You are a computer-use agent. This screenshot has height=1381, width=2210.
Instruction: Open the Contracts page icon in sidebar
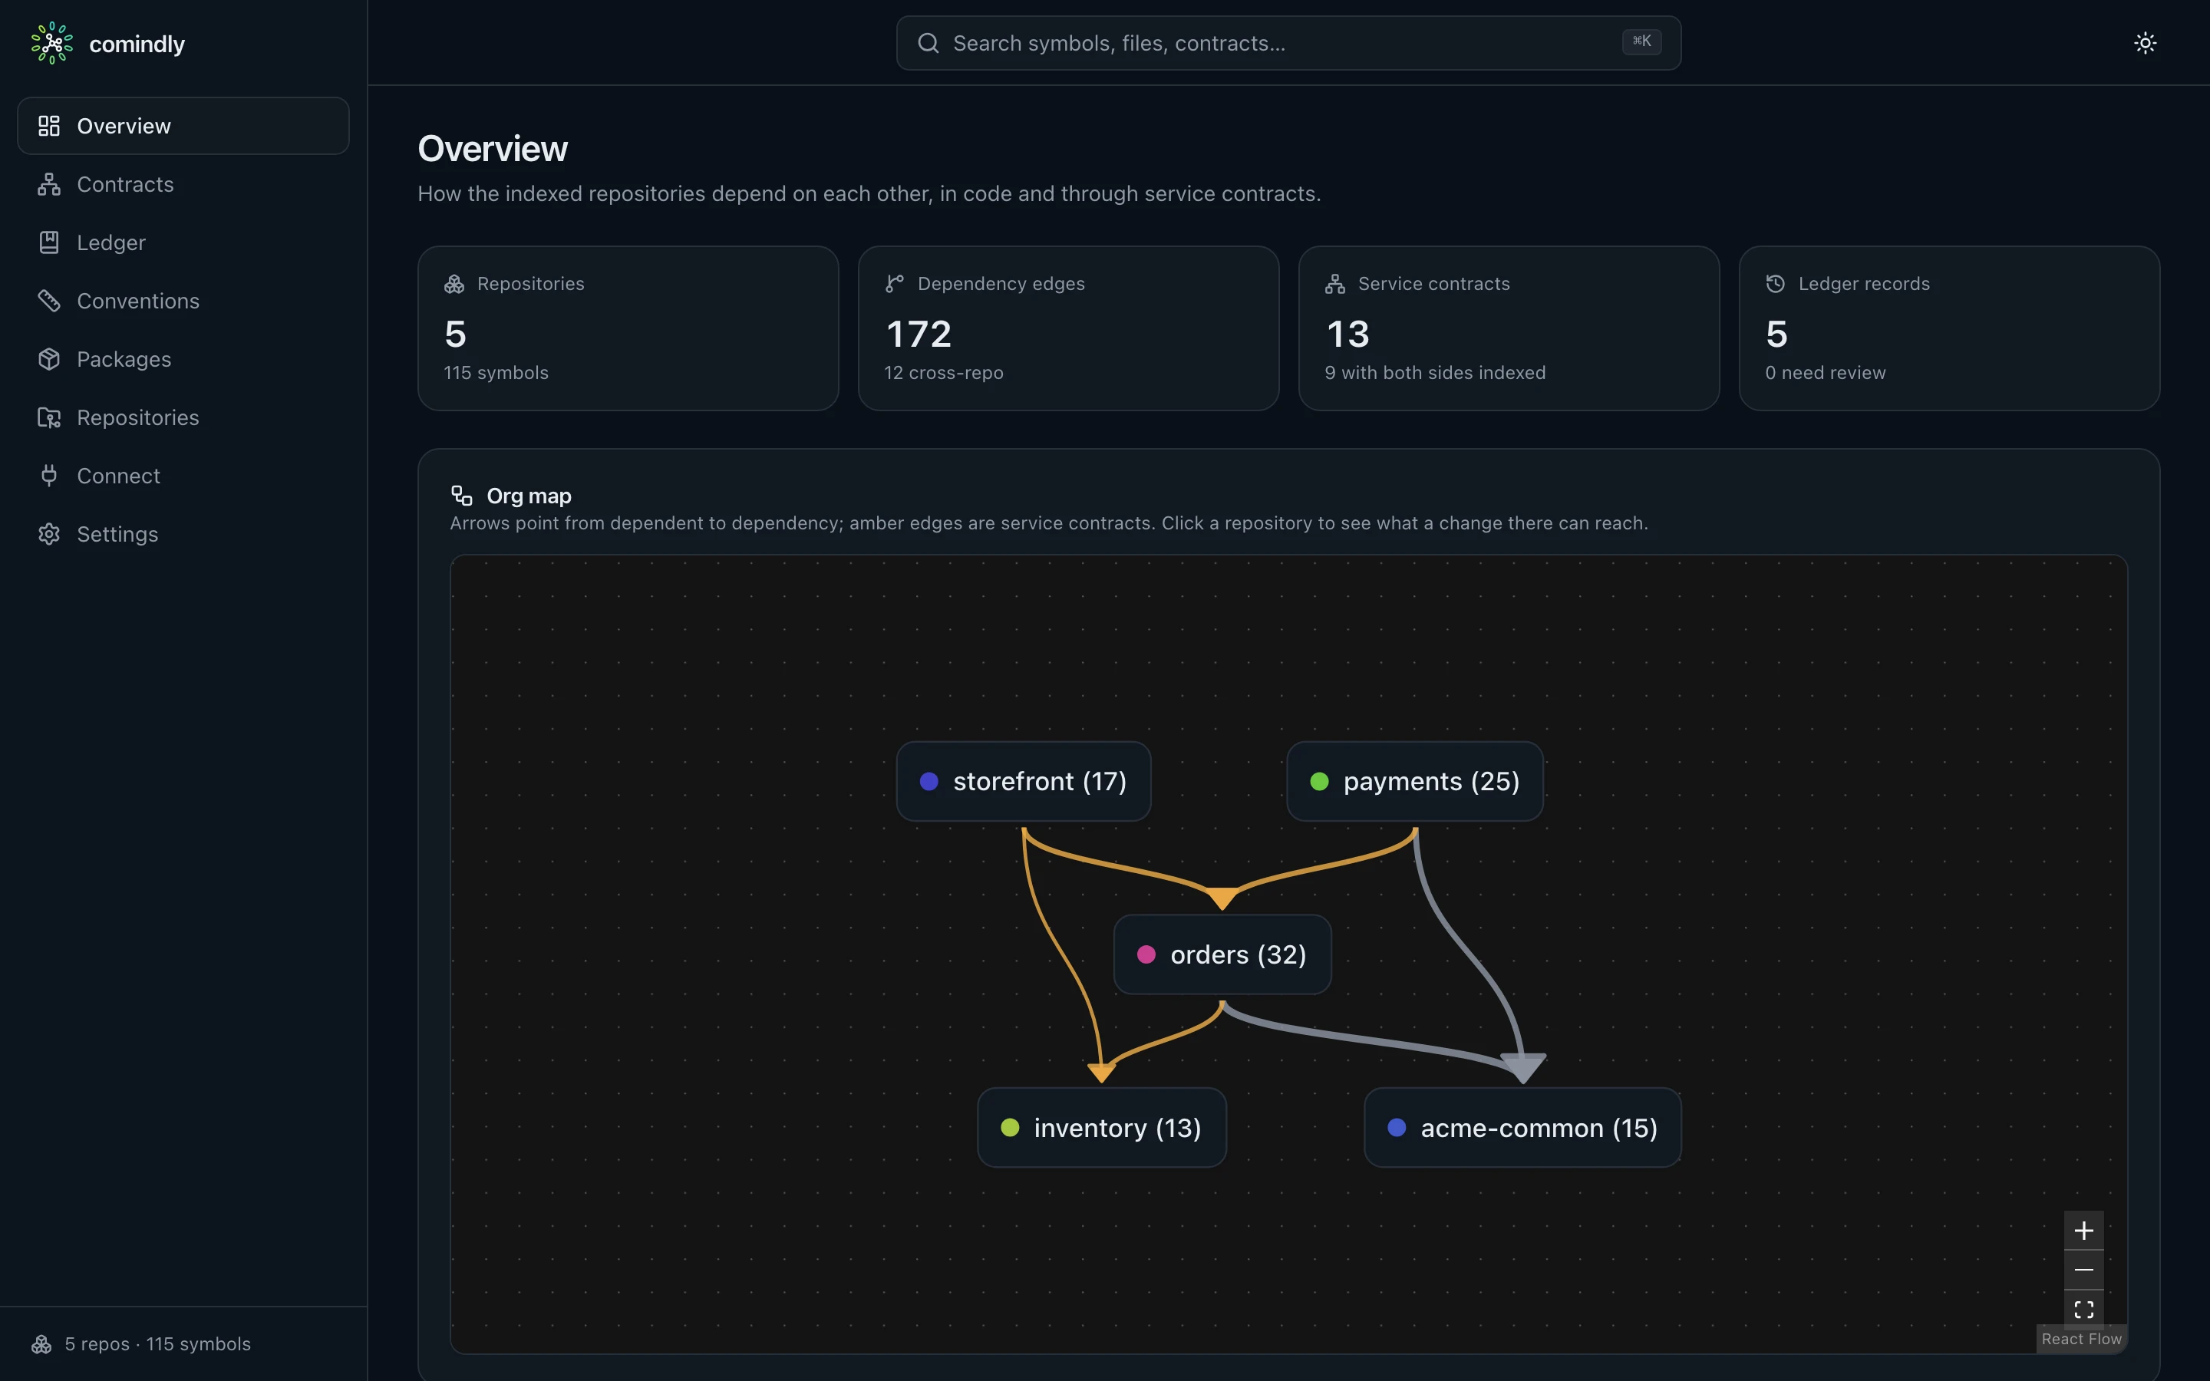point(49,184)
